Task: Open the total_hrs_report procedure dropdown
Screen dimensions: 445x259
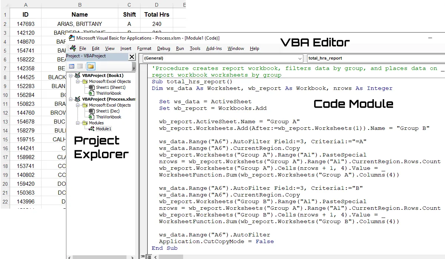Action: pyautogui.click(x=376, y=58)
